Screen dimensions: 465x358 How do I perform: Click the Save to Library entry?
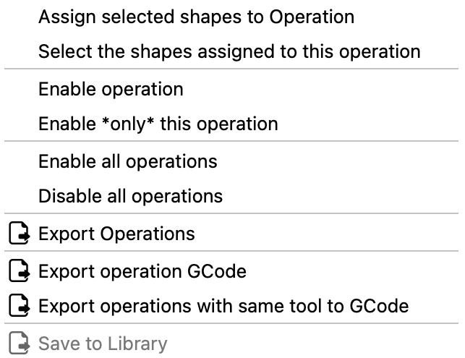click(x=102, y=344)
